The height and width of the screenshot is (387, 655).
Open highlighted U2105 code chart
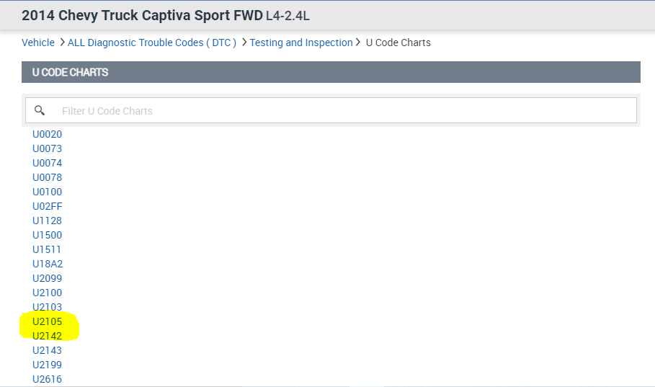point(48,321)
